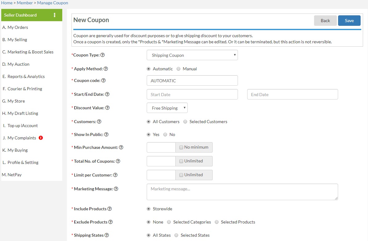
Task: Set Show In Public to No
Action: [165, 134]
